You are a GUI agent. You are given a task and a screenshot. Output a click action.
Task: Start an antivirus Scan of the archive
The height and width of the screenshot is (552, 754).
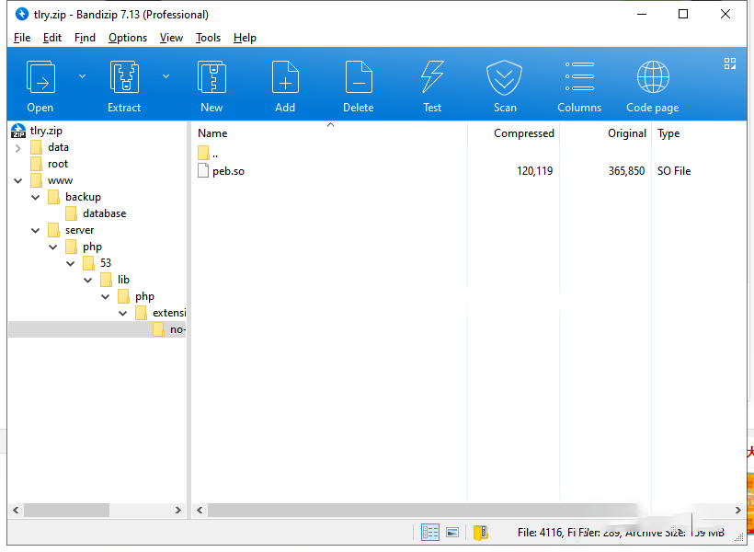point(505,77)
